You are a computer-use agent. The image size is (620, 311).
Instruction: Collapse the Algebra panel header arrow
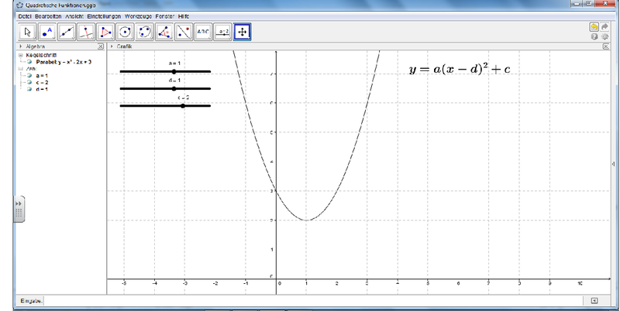pyautogui.click(x=20, y=47)
